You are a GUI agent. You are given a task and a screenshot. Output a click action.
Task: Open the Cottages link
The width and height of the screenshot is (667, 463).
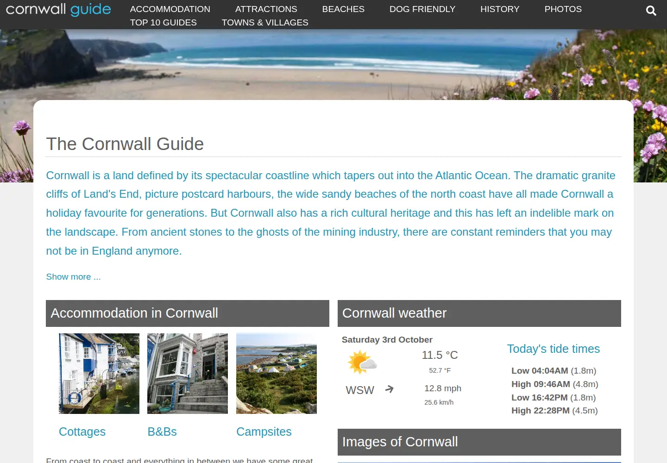82,432
